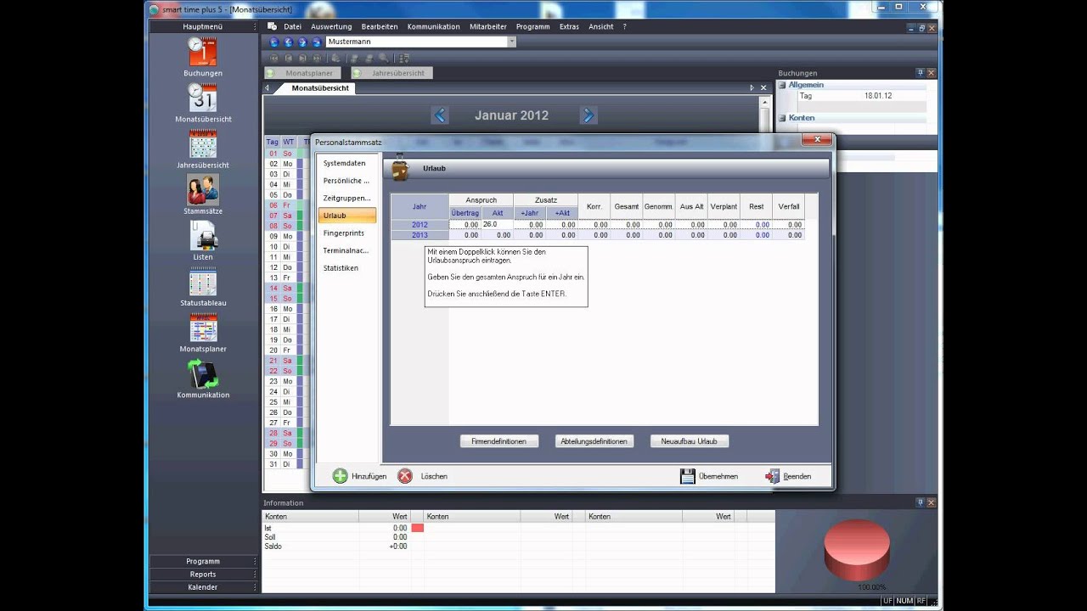
Task: Open the Bearbeiten menu
Action: 380,26
